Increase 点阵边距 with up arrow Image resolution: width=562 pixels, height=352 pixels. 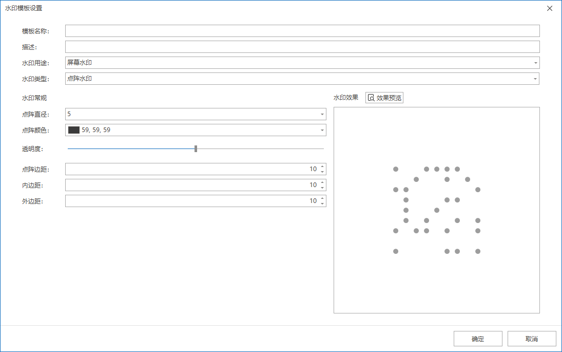322,166
